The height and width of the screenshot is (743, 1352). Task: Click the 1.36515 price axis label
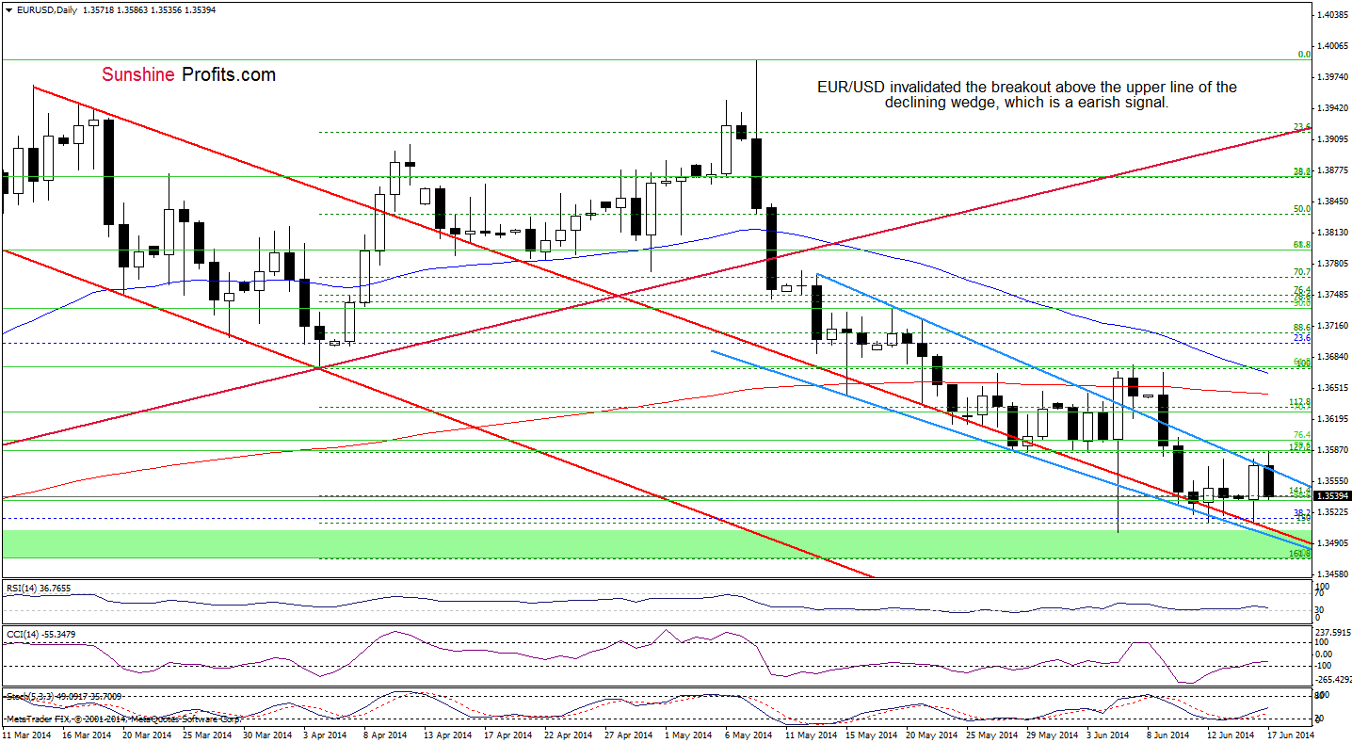point(1333,388)
